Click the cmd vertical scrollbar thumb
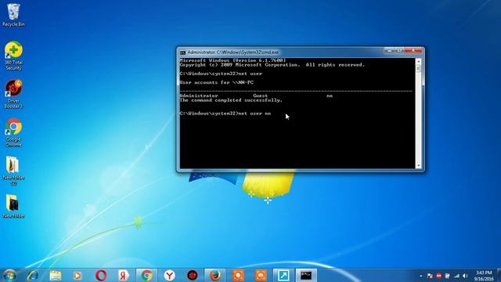The image size is (501, 282). [418, 68]
